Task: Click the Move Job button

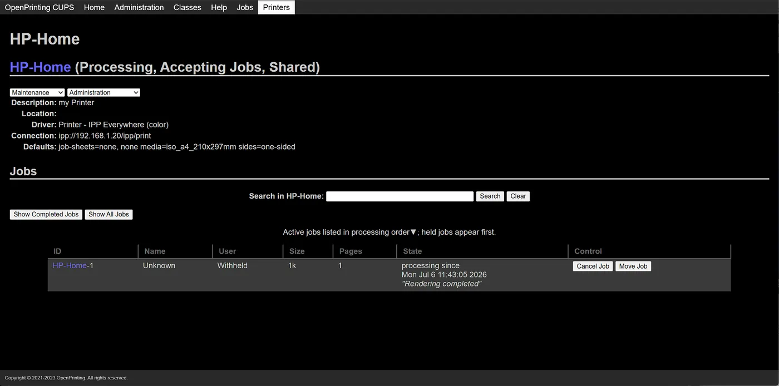Action: tap(633, 266)
